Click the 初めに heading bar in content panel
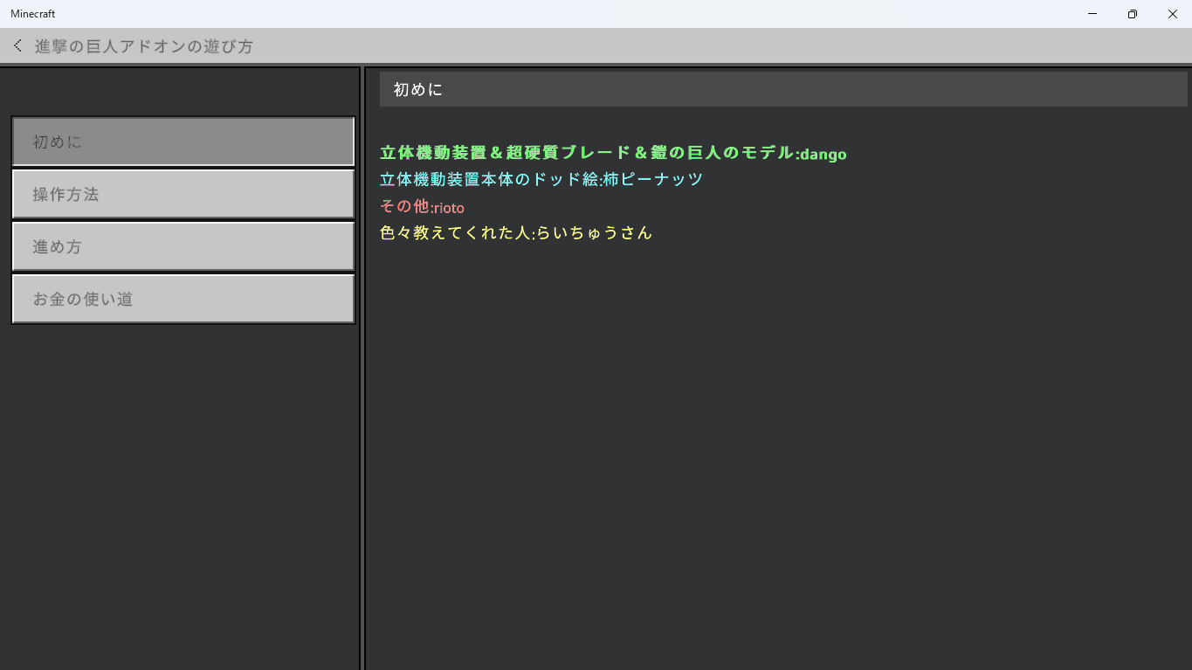 [x=782, y=89]
